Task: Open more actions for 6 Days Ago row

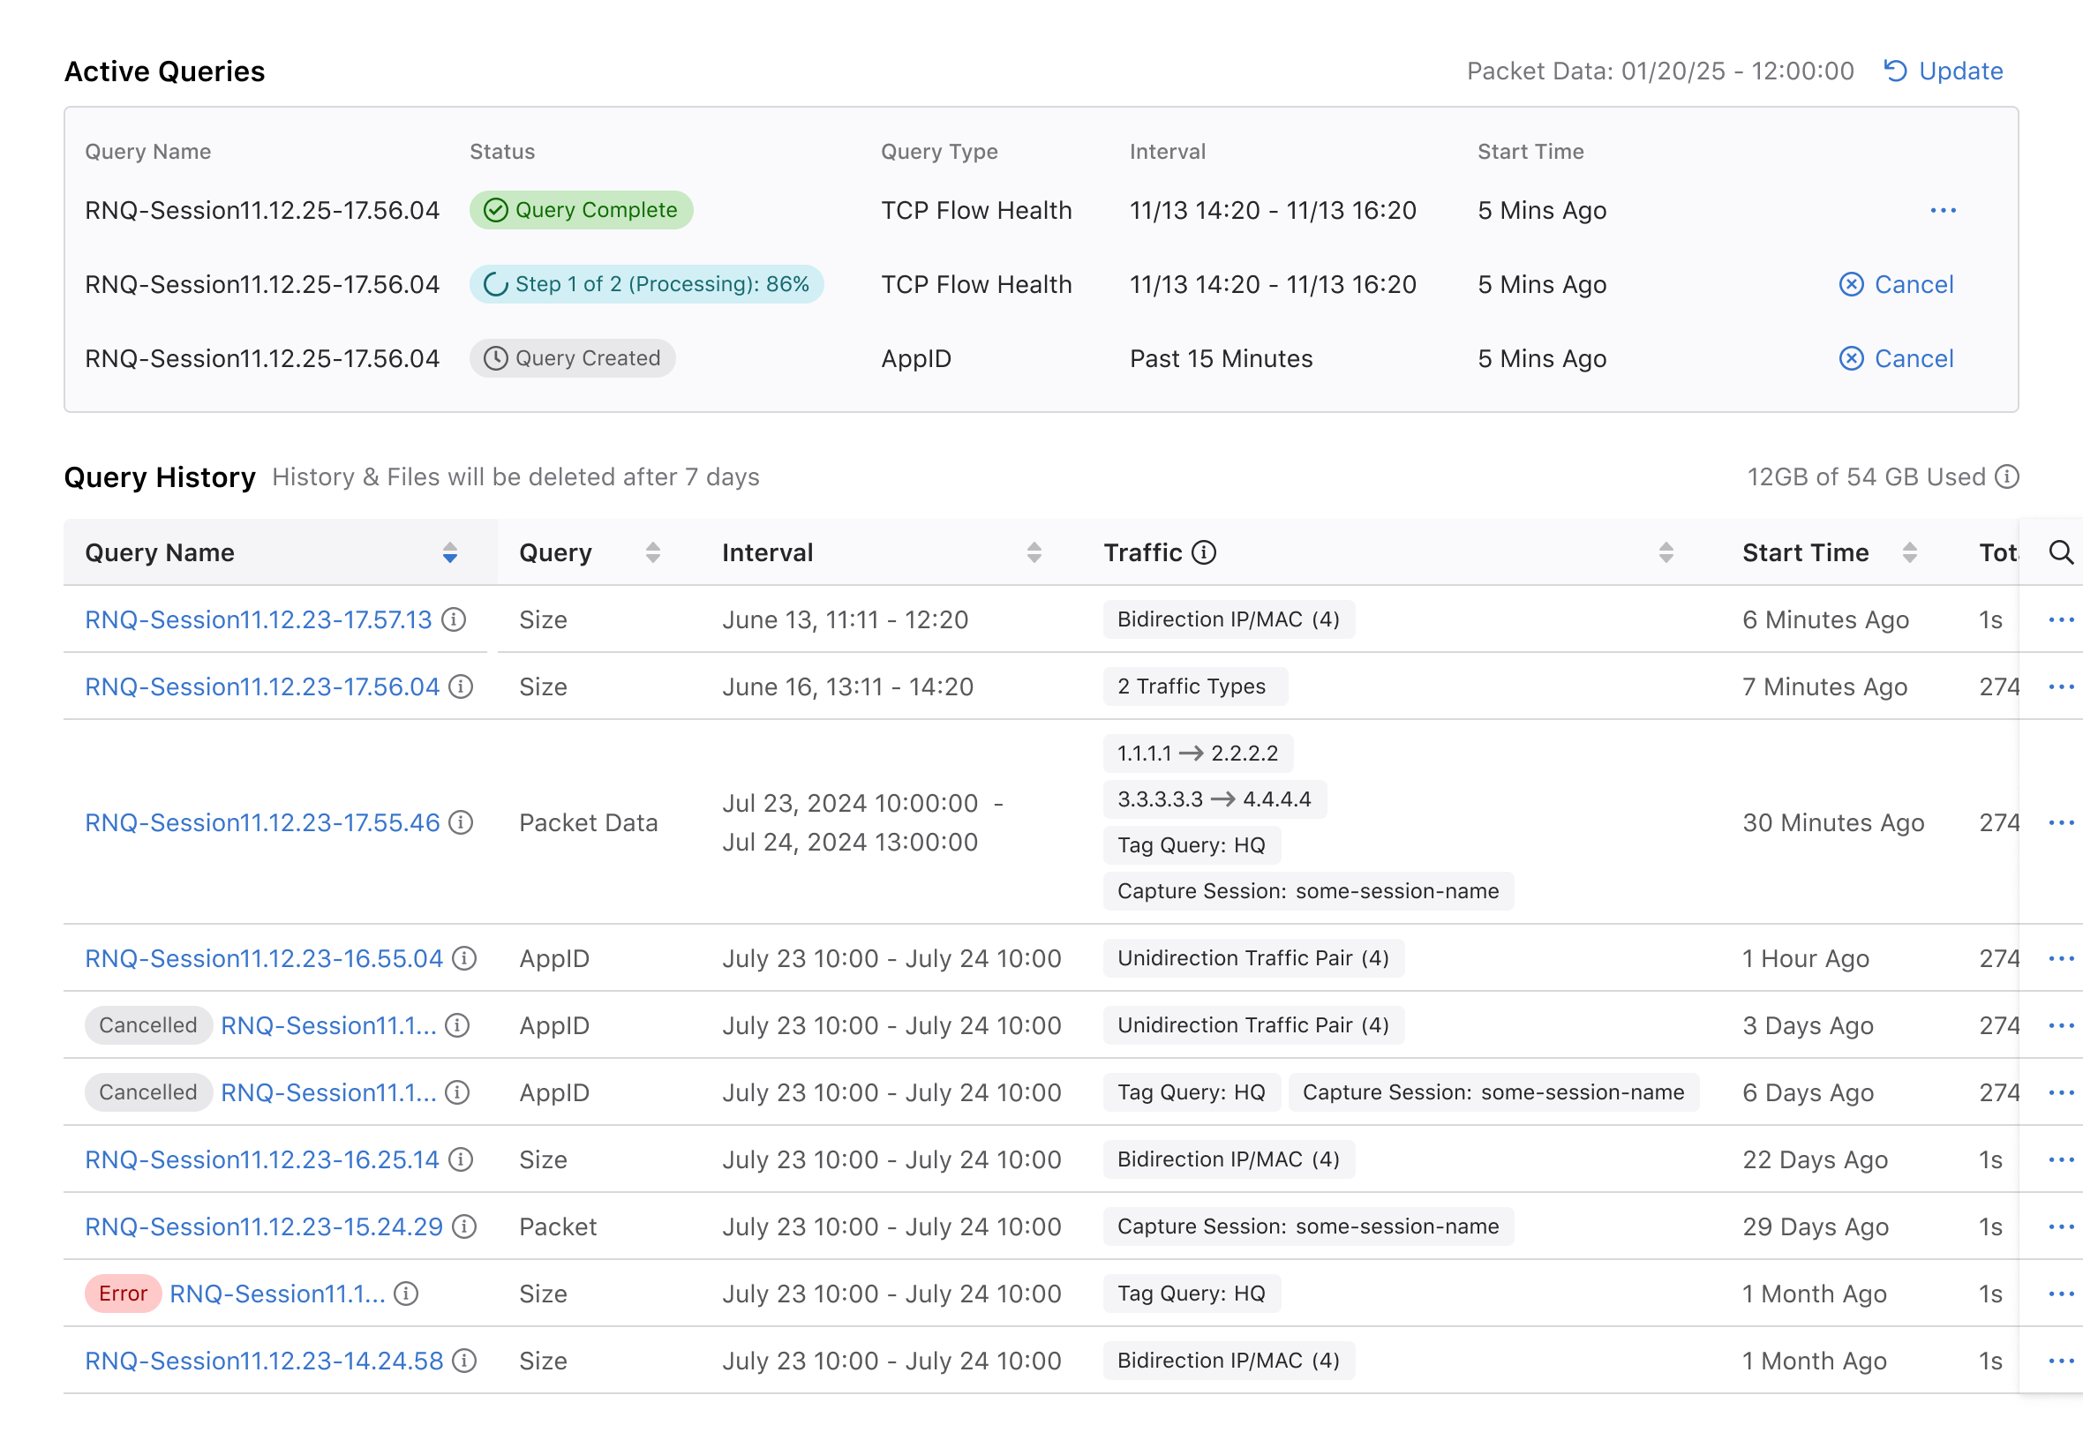Action: point(2060,1092)
